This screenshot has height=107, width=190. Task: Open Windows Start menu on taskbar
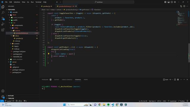click(64, 105)
